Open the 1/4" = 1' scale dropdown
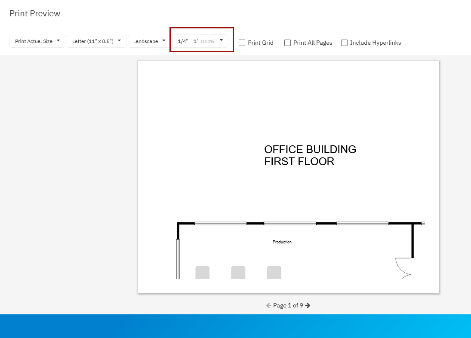The width and height of the screenshot is (471, 338). (x=200, y=41)
